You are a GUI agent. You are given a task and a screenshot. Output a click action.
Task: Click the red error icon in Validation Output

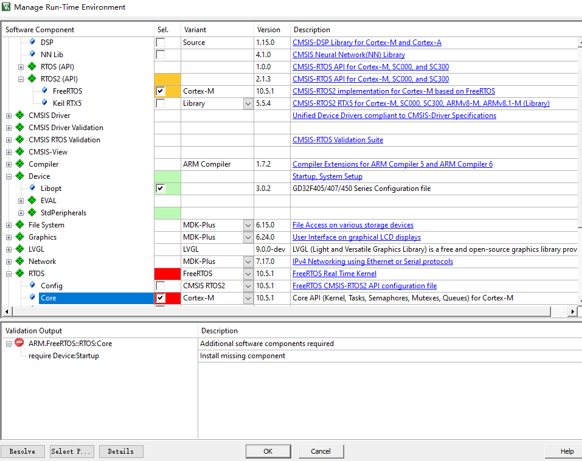tap(19, 343)
